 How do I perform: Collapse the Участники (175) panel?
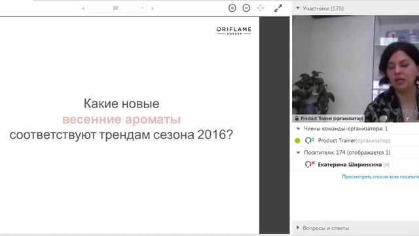click(x=298, y=9)
